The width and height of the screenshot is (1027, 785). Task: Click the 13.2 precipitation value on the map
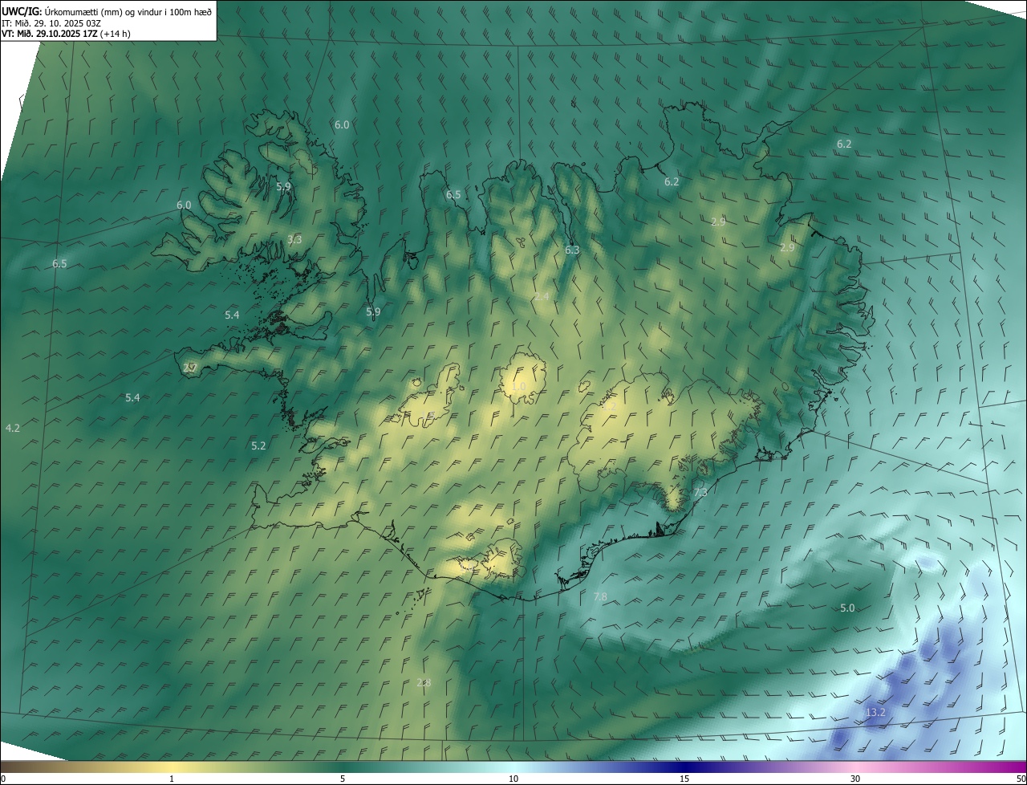tap(875, 713)
